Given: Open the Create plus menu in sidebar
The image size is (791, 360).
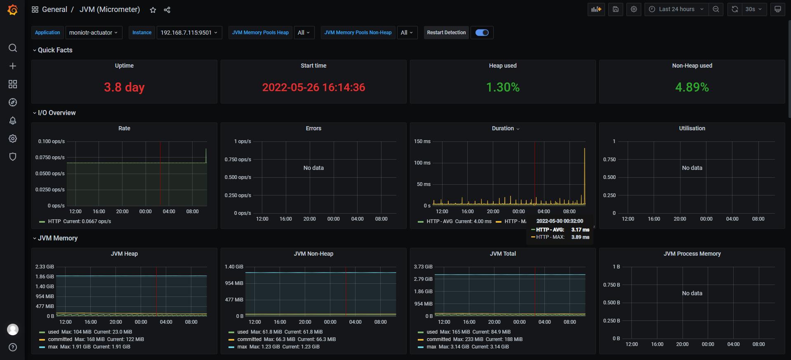Looking at the screenshot, I should pyautogui.click(x=13, y=66).
